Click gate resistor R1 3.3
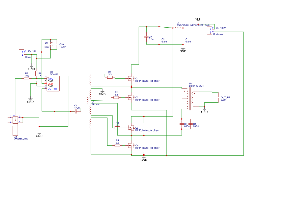Viewport: 295px width, 209px height. tap(110, 77)
